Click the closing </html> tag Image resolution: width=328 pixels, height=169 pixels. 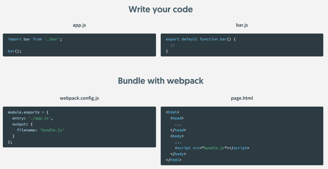[174, 160]
